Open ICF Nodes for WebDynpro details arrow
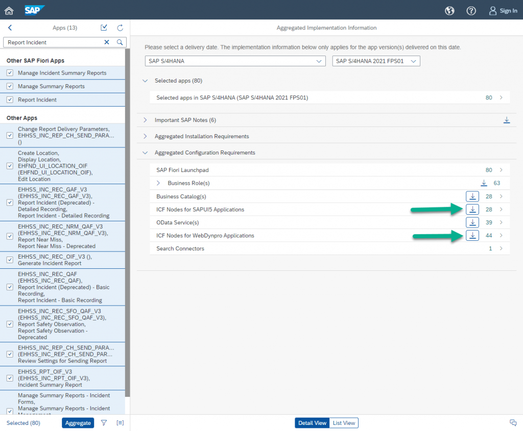This screenshot has height=431, width=523. pyautogui.click(x=501, y=235)
